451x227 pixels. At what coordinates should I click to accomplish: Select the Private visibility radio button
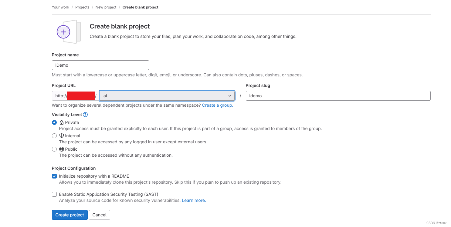point(54,122)
